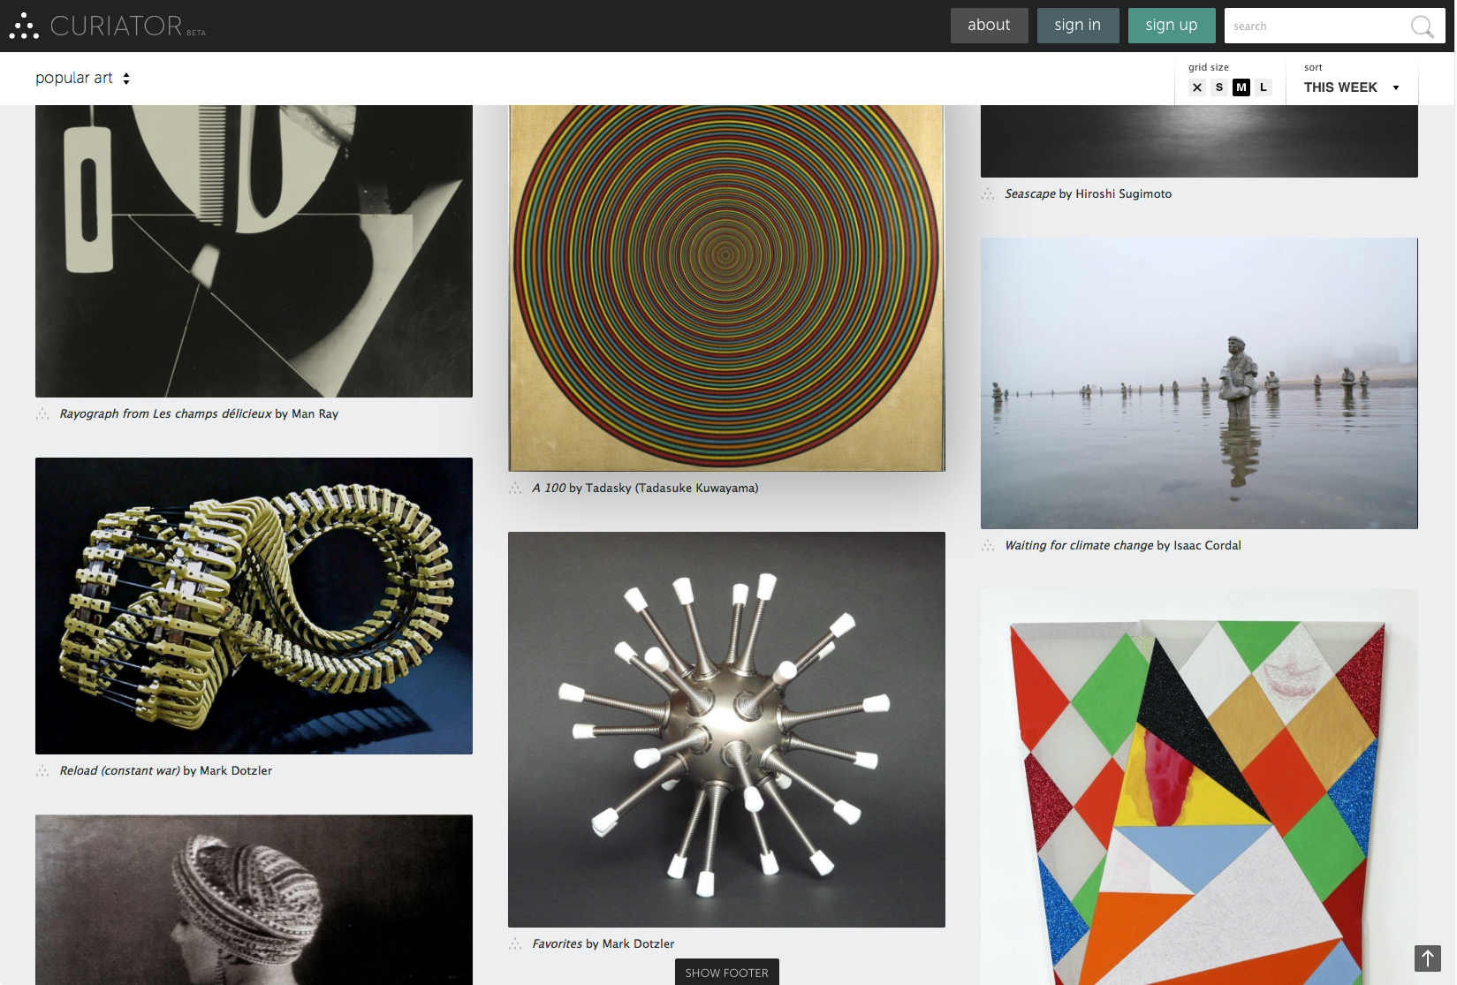This screenshot has width=1457, height=985.
Task: Click dots icon beside Seascape caption
Action: point(988,193)
